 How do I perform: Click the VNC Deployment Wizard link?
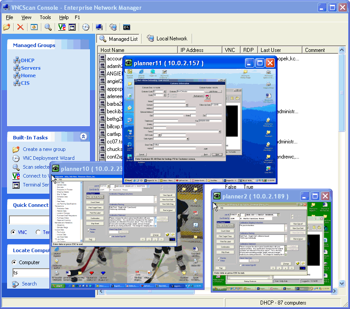pyautogui.click(x=48, y=158)
